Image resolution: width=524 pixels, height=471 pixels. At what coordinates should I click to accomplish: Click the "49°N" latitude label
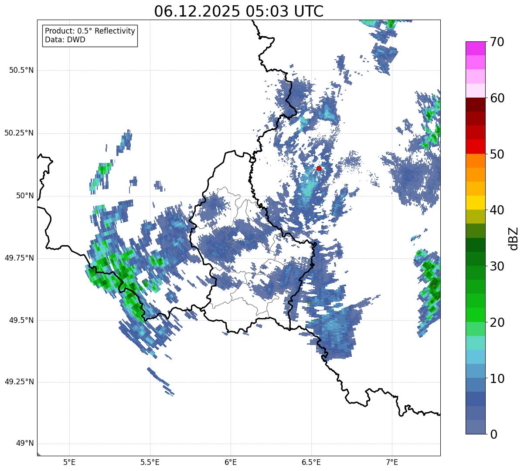click(24, 444)
